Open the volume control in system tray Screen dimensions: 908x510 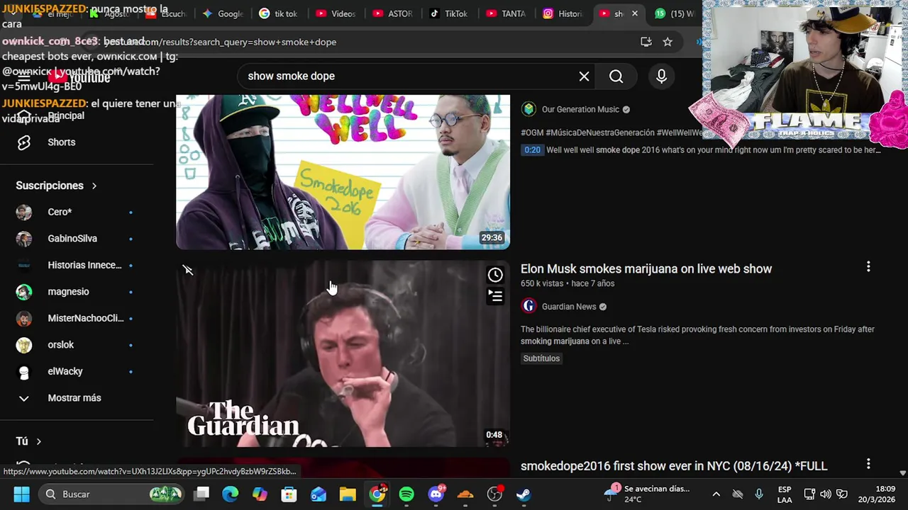click(x=826, y=494)
